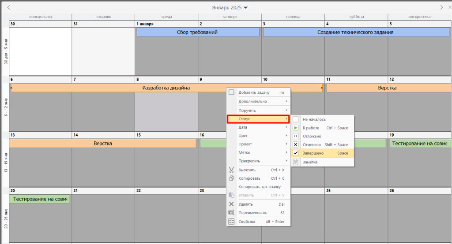Go to previous month with left arrow
The height and width of the screenshot is (244, 452).
(x=9, y=7)
